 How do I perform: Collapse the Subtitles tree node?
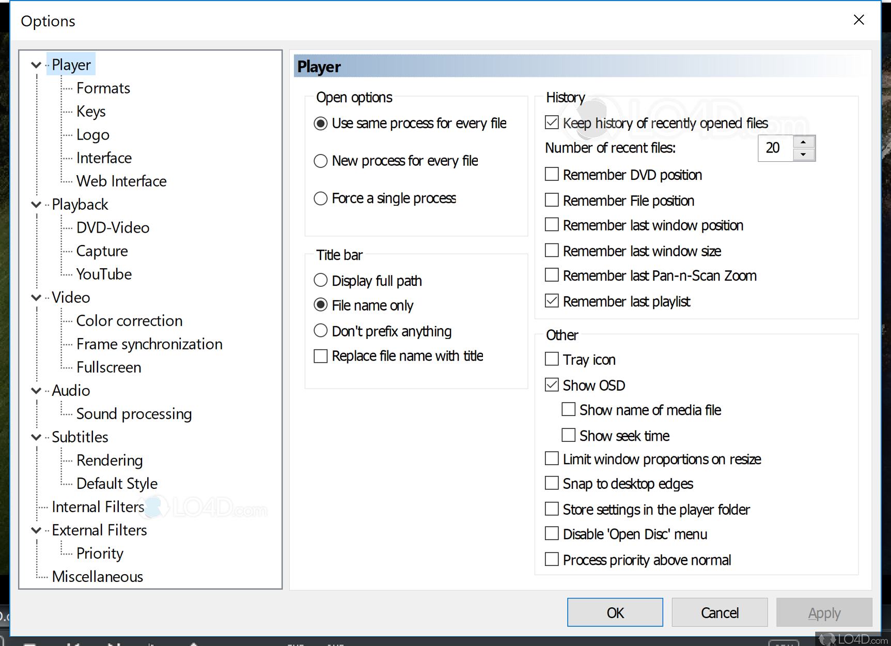pos(36,437)
